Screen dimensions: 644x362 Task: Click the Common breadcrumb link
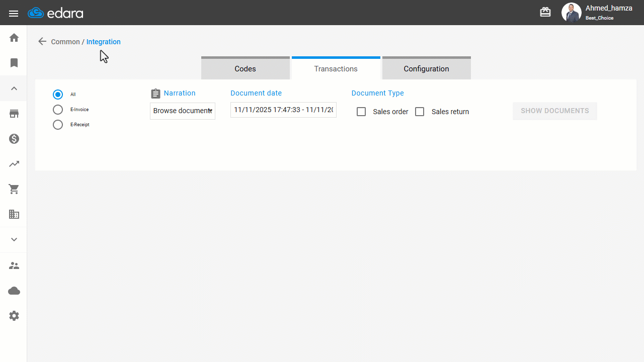pos(65,42)
